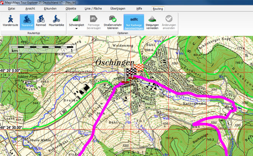Enable Steigungen vermeiden option
The image size is (253, 156).
coord(152,22)
